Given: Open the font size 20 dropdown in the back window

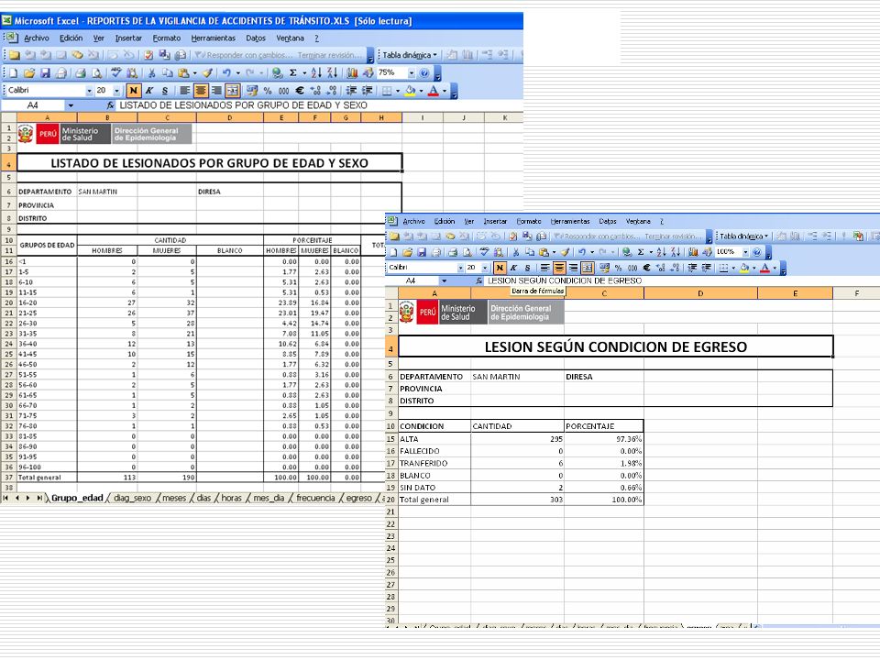Looking at the screenshot, I should 116,91.
